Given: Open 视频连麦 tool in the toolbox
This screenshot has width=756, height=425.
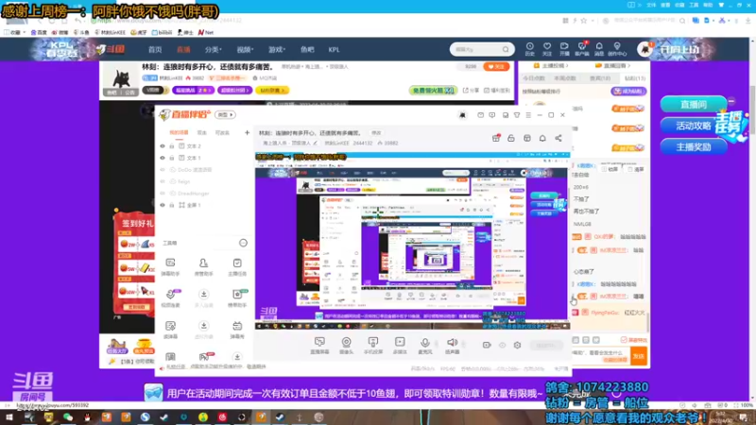Looking at the screenshot, I should 170,298.
